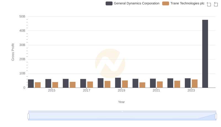Toggle General Dynamics Corporation legend swatch

click(x=109, y=3)
